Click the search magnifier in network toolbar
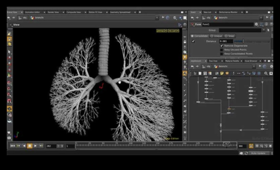 pos(266,73)
